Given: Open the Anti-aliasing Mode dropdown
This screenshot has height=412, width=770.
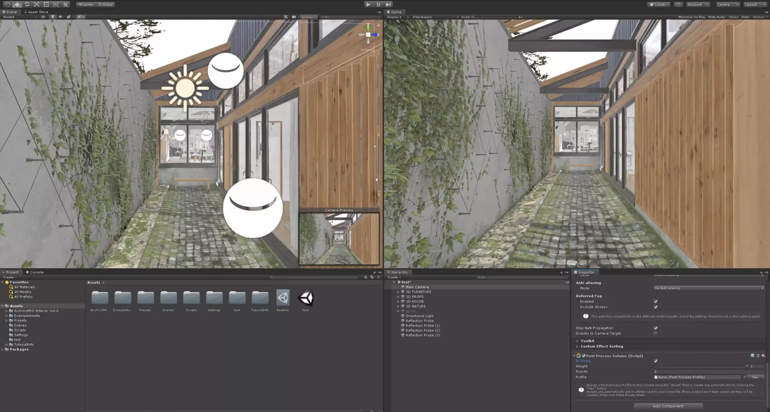Looking at the screenshot, I should point(708,288).
